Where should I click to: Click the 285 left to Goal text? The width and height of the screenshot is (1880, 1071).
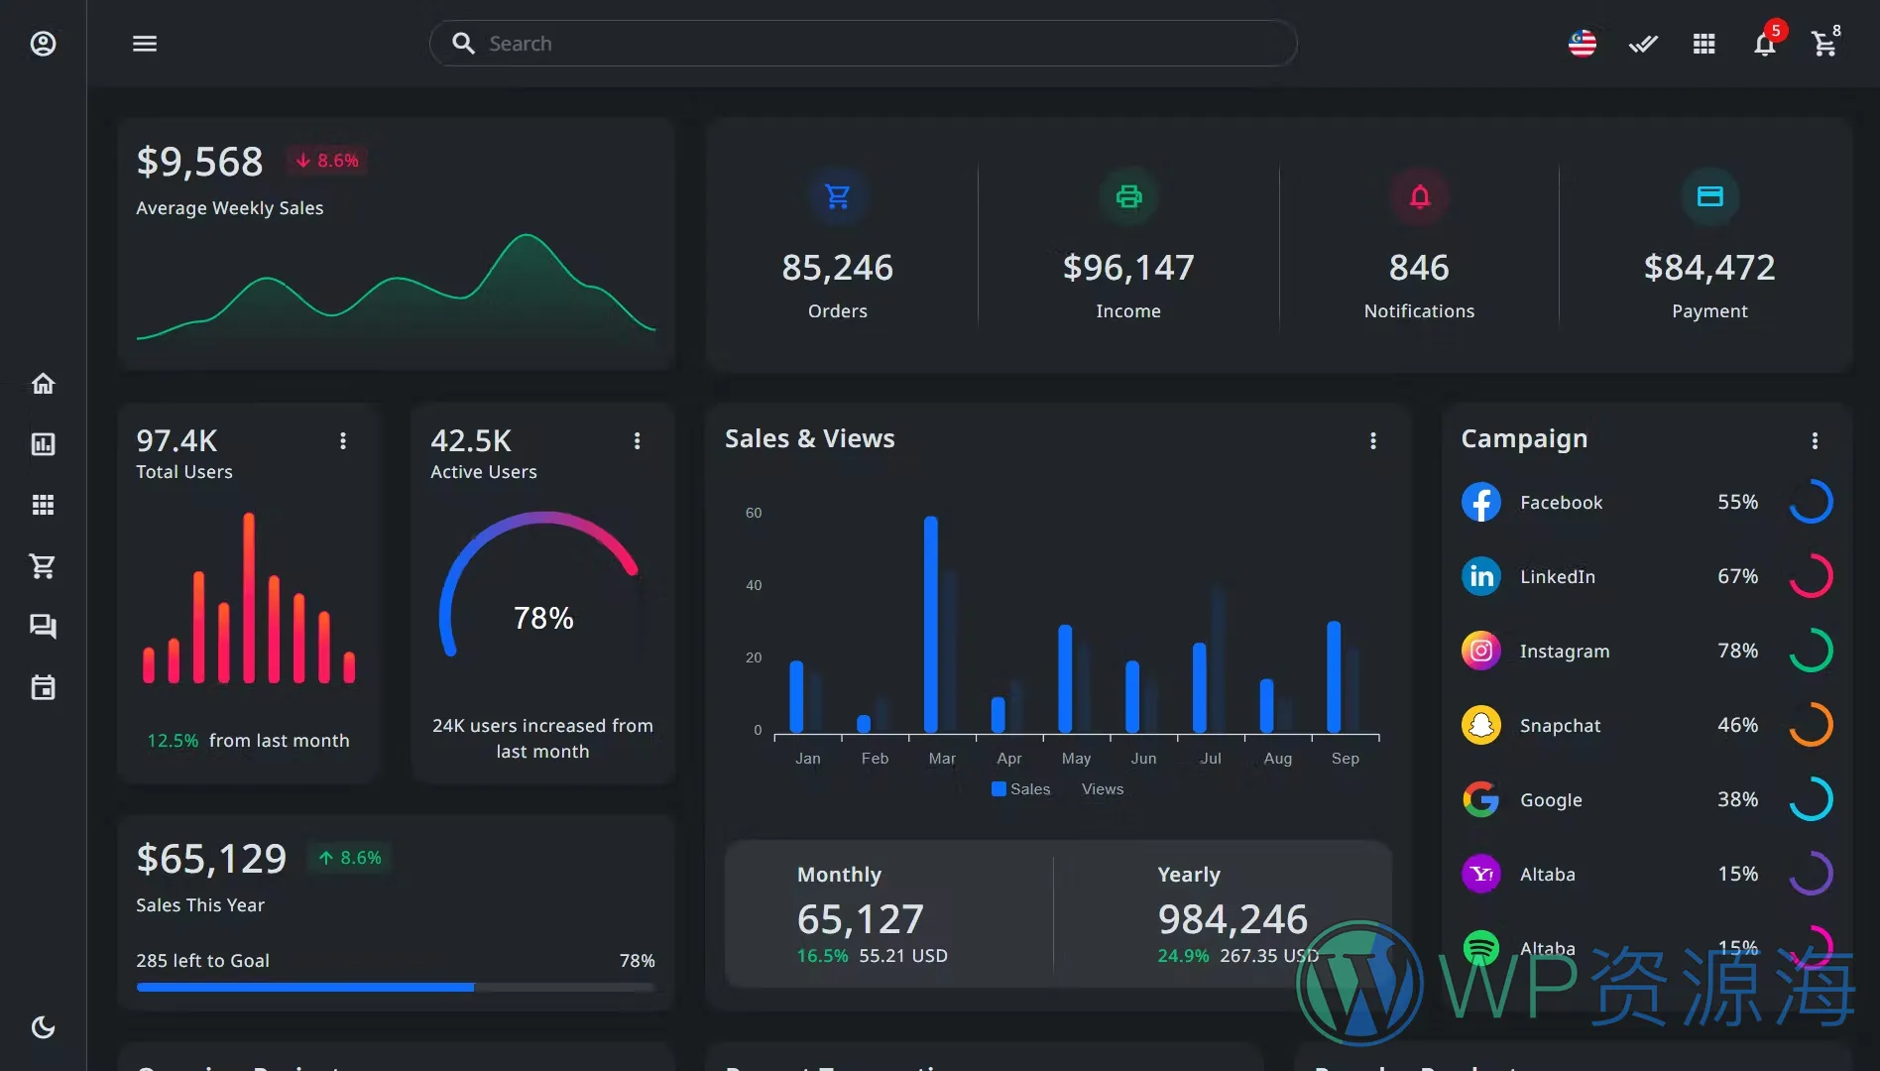tap(202, 960)
